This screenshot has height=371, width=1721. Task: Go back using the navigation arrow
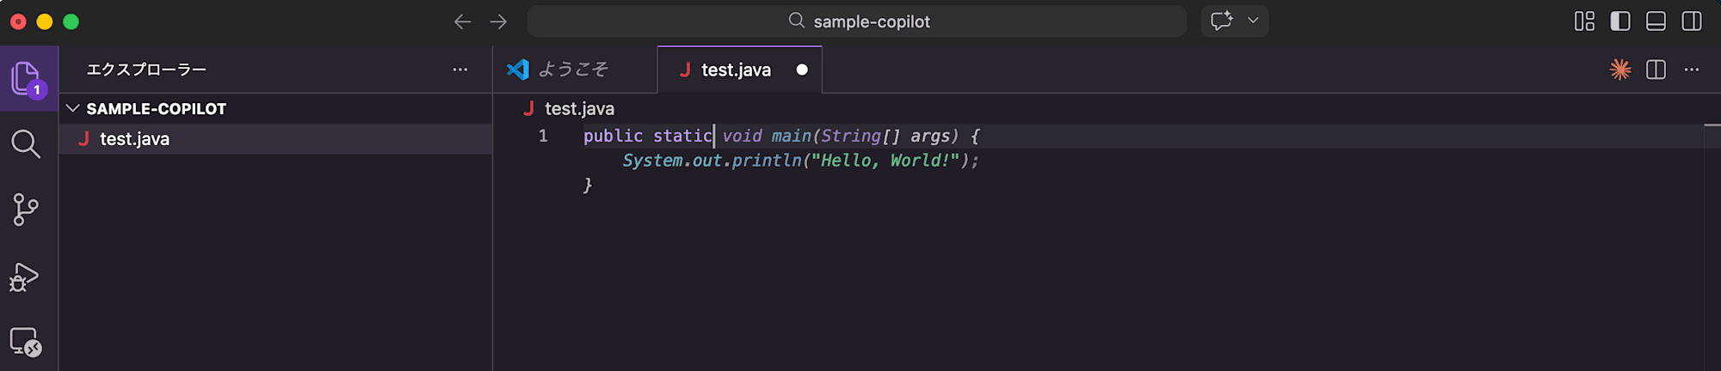point(462,21)
